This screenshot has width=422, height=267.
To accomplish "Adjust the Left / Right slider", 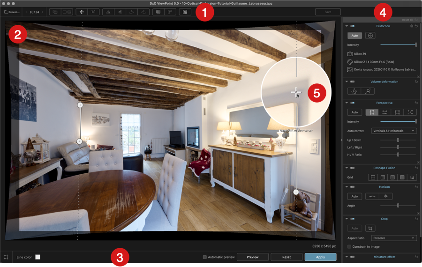I will 398,148.
